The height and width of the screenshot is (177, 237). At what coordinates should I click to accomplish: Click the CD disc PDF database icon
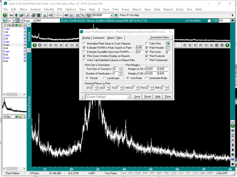point(89,15)
